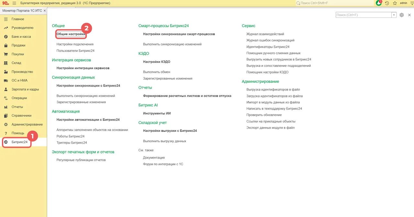Open Журнал ошибок синхронизации
This screenshot has width=414, height=217.
point(270,40)
